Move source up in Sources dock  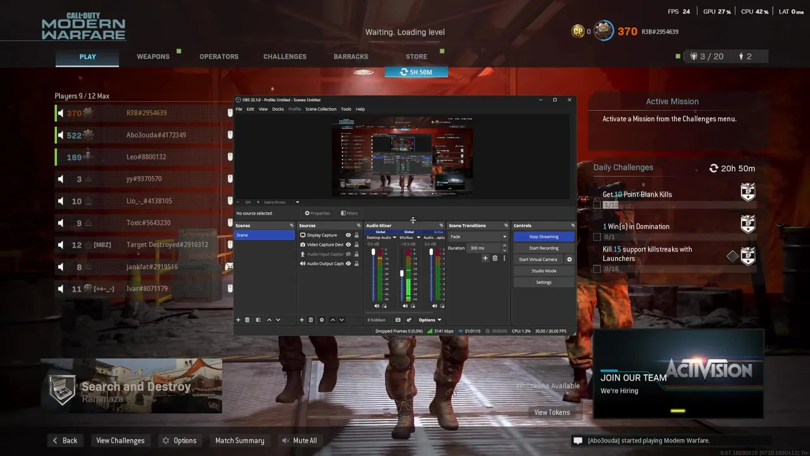tap(333, 320)
